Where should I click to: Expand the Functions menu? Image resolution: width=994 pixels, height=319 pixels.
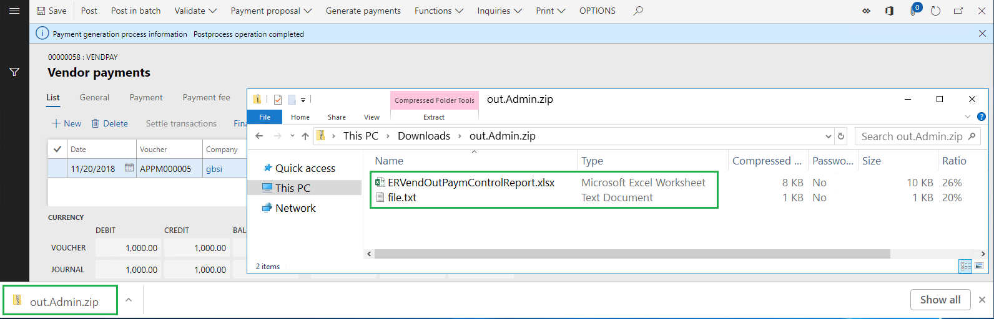439,11
